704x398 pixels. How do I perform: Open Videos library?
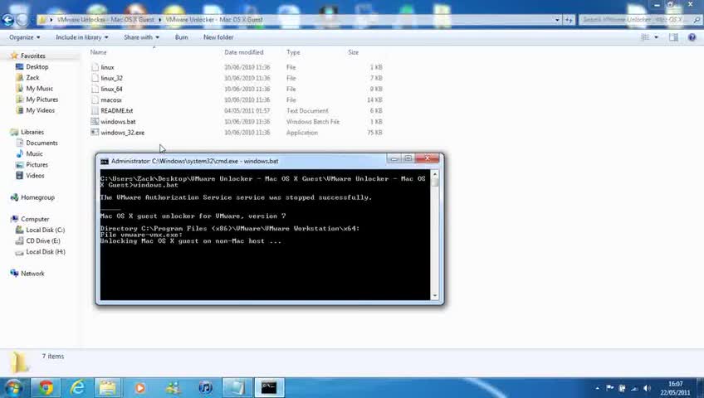[35, 176]
